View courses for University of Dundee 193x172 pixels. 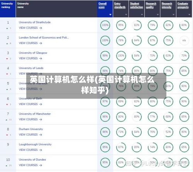click(x=30, y=165)
